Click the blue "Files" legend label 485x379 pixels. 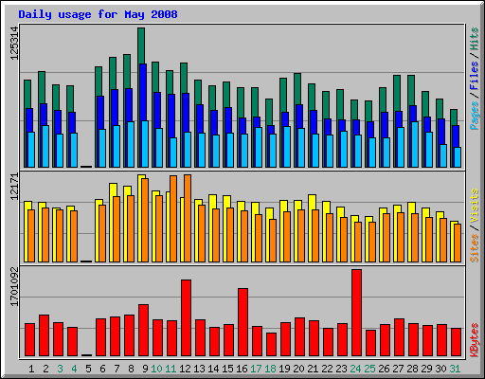click(475, 76)
